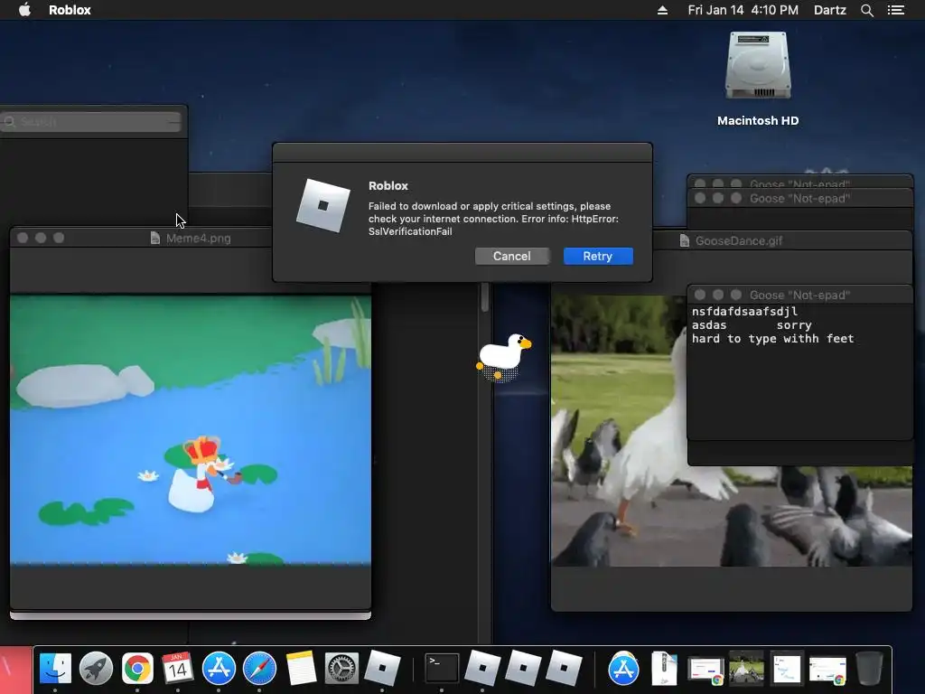Click the 'nsfdafdsaafsdjl' line in the notepad
The width and height of the screenshot is (925, 694).
point(744,312)
